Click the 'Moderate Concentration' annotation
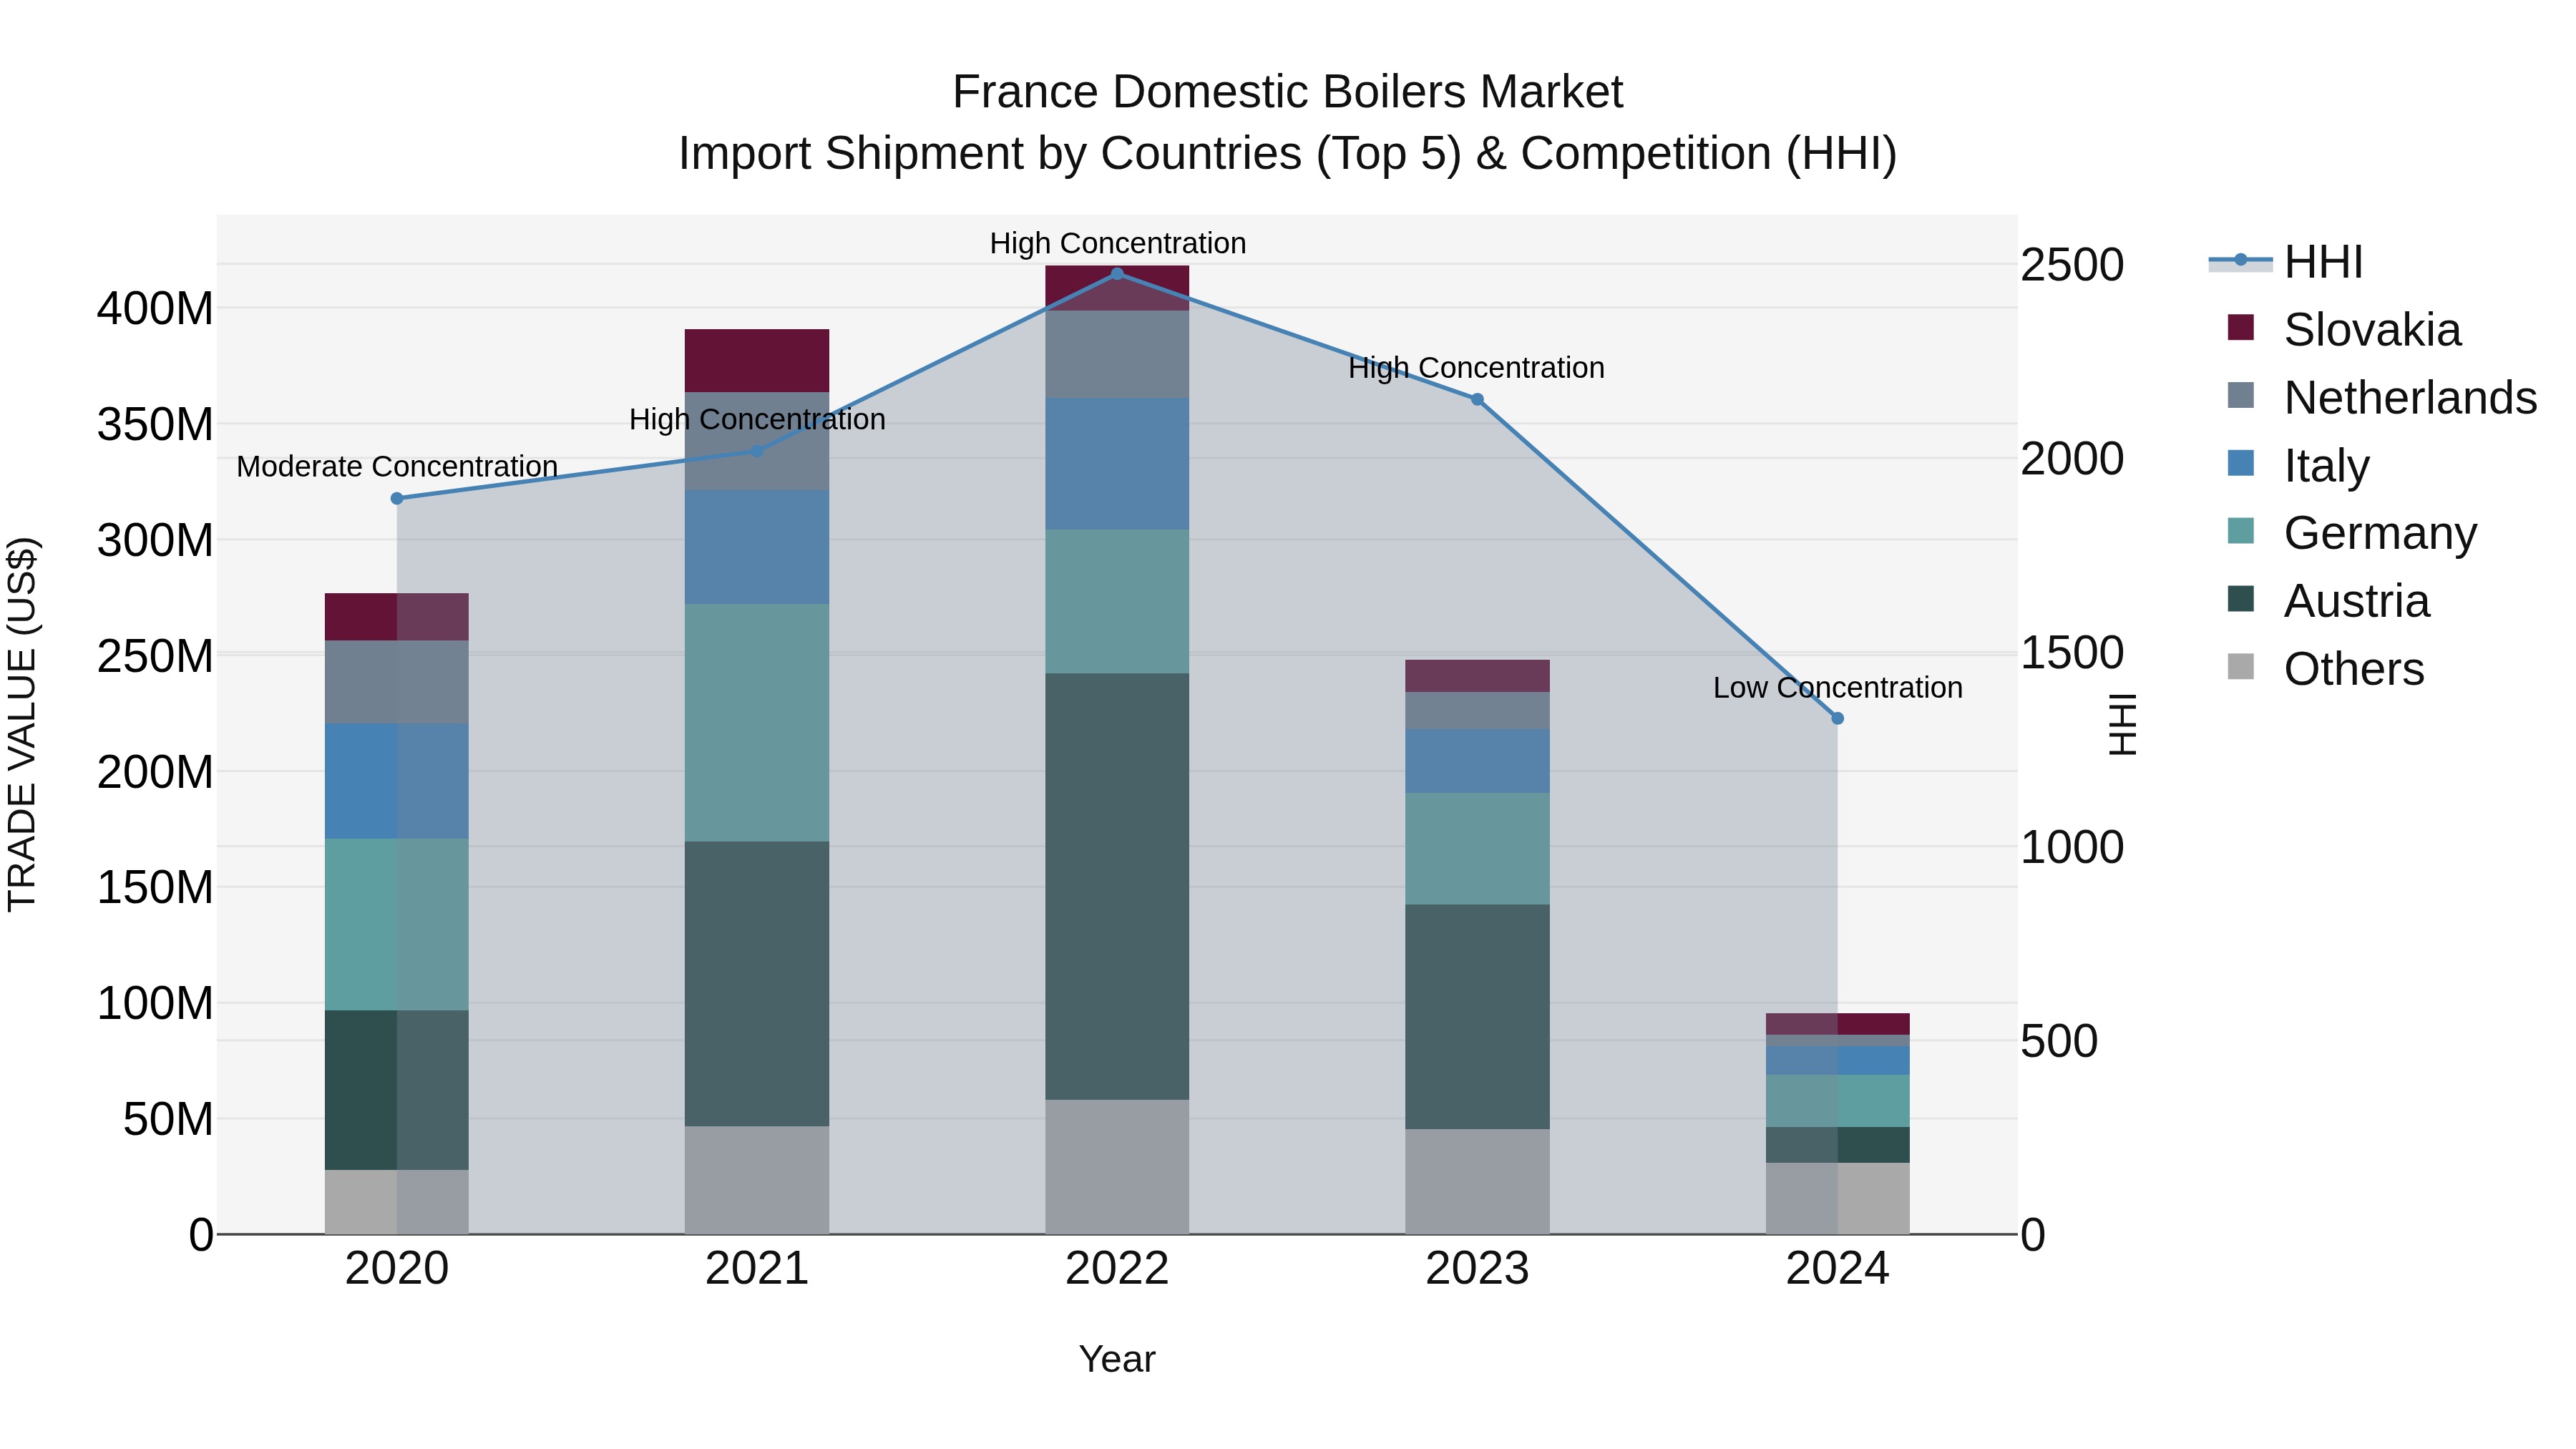The image size is (2576, 1449). [397, 467]
